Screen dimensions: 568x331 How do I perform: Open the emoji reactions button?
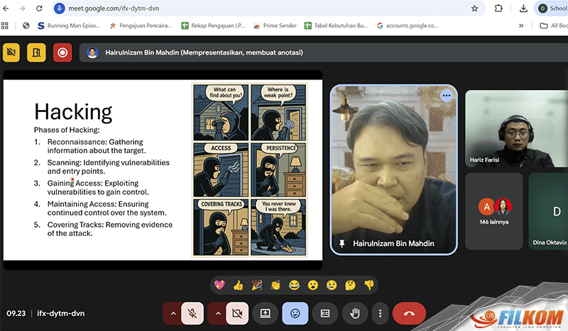point(295,313)
